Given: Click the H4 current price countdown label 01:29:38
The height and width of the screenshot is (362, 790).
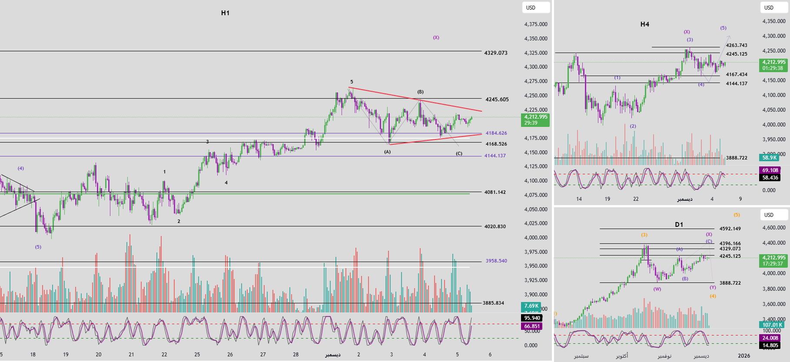Looking at the screenshot, I should [773, 68].
